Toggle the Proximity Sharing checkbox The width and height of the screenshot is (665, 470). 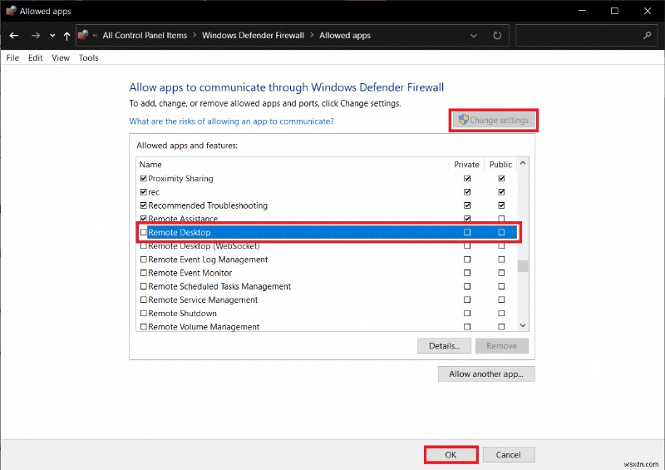143,179
